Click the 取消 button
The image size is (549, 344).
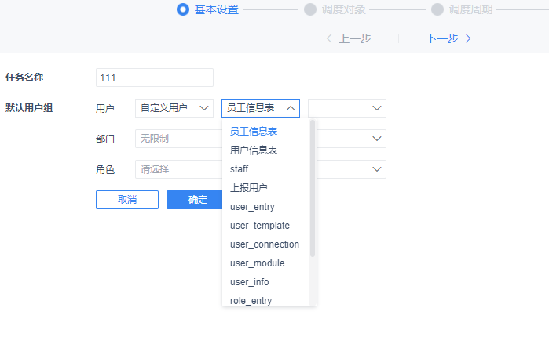(127, 200)
